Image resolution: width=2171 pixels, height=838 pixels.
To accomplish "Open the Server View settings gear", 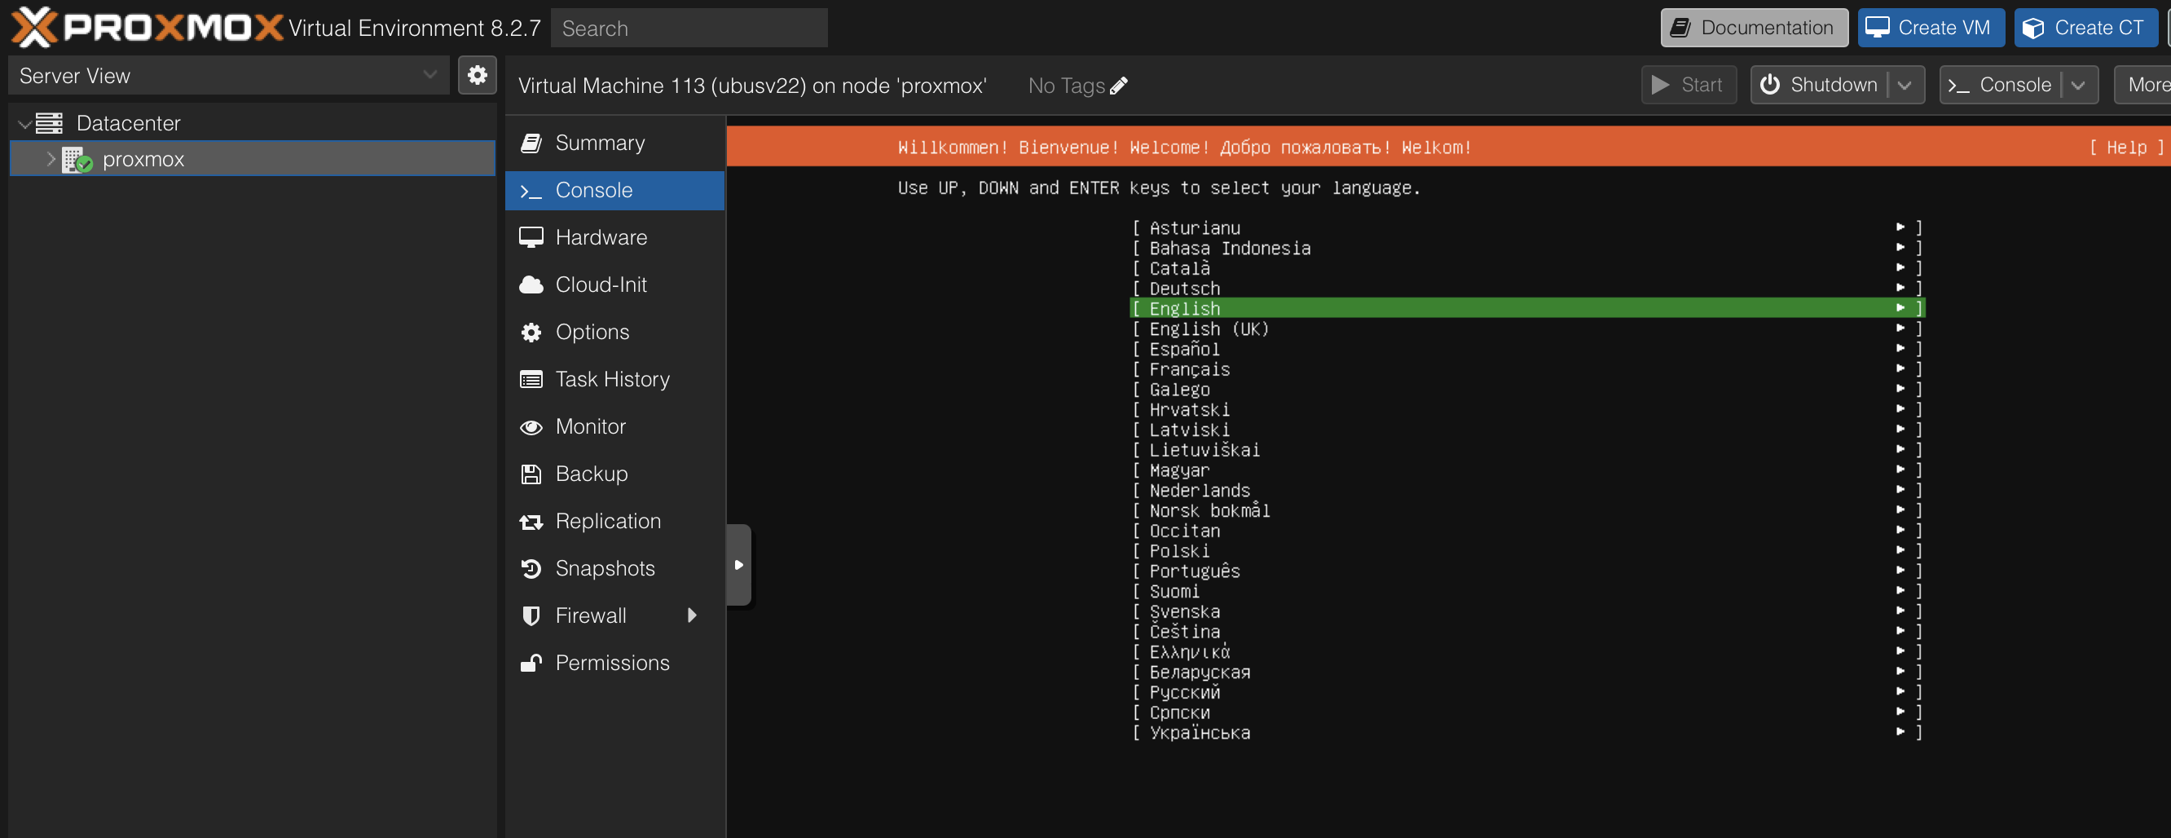I will [x=477, y=75].
